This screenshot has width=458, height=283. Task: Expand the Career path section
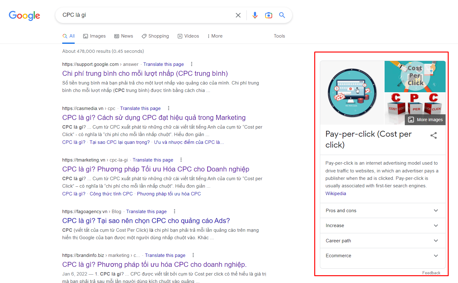tap(383, 241)
